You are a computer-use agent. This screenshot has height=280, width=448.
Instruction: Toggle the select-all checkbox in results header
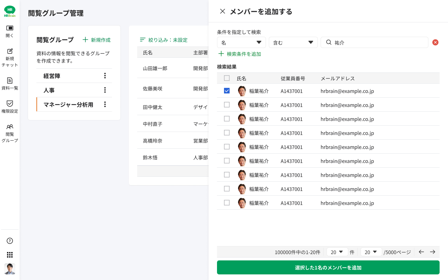pos(227,78)
